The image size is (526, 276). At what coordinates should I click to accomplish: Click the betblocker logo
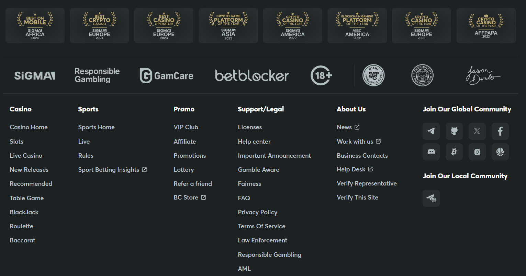point(252,75)
